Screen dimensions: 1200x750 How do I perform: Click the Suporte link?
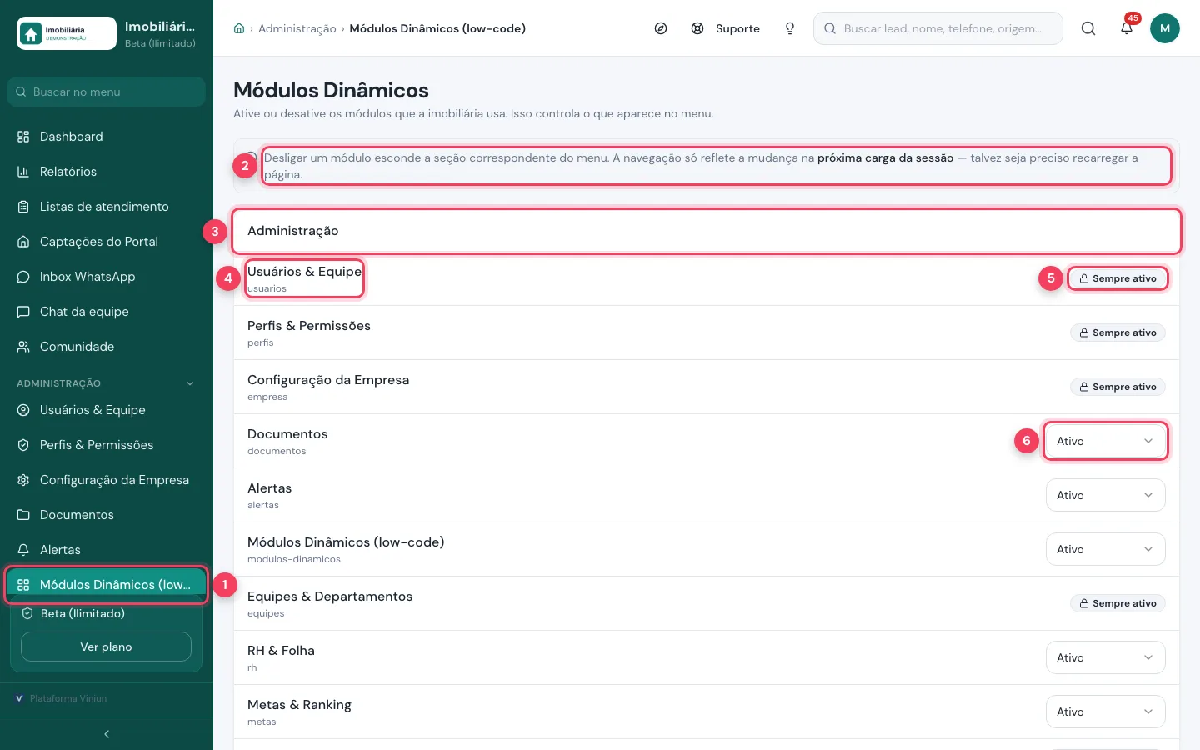pyautogui.click(x=737, y=28)
